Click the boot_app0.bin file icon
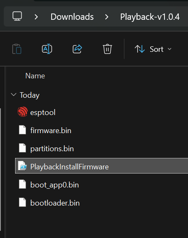This screenshot has width=188, height=238. pyautogui.click(x=22, y=184)
